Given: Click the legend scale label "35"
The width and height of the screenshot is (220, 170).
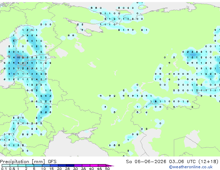Looking at the screenshot, I should [83, 169].
